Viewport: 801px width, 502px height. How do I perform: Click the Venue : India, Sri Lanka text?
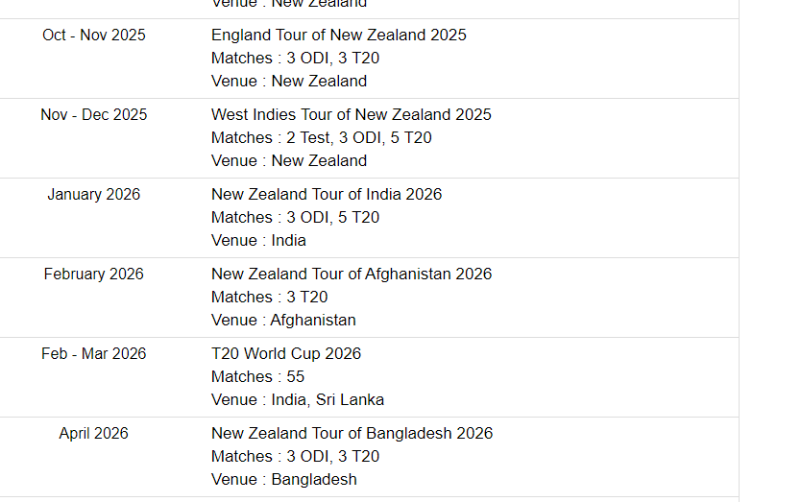(297, 400)
